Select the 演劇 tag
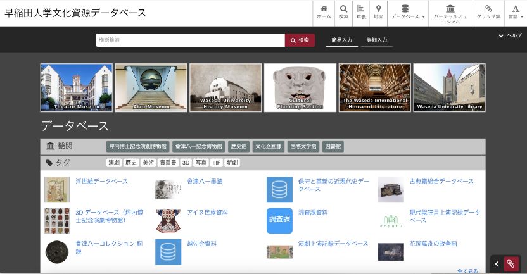The height and width of the screenshot is (274, 527). 114,163
